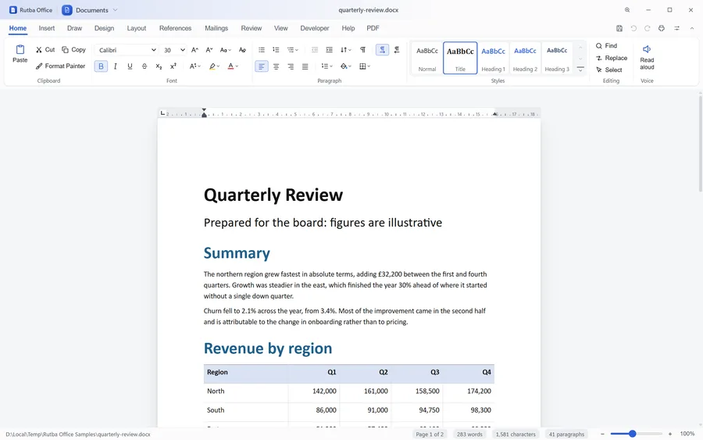
Task: Open the line spacing dropdown
Action: tap(327, 66)
